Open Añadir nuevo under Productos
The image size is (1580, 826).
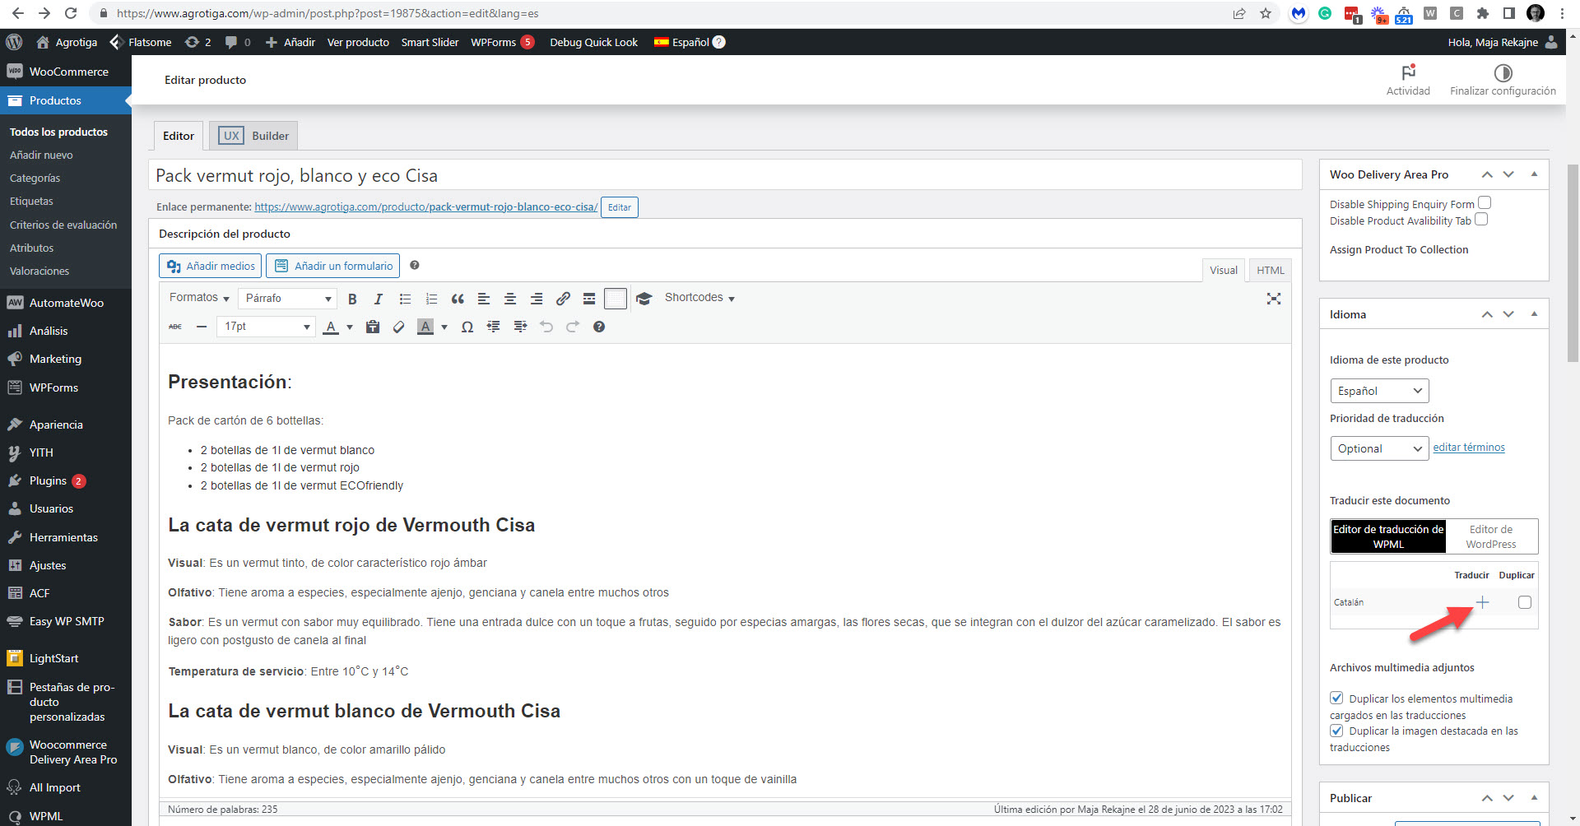click(x=41, y=155)
